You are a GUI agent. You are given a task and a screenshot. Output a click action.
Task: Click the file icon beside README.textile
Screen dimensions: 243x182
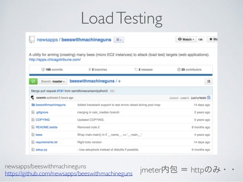[x=33, y=127]
